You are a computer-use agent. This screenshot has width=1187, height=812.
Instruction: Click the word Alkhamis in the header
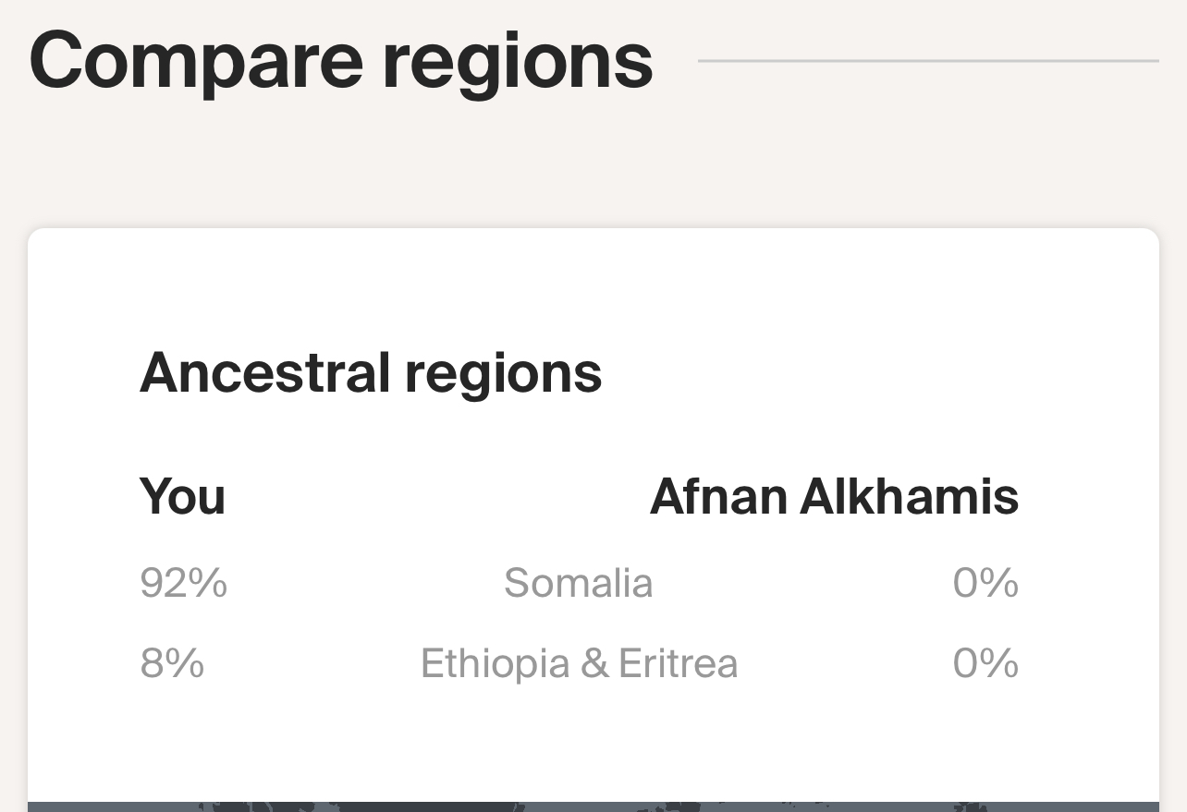click(x=910, y=496)
